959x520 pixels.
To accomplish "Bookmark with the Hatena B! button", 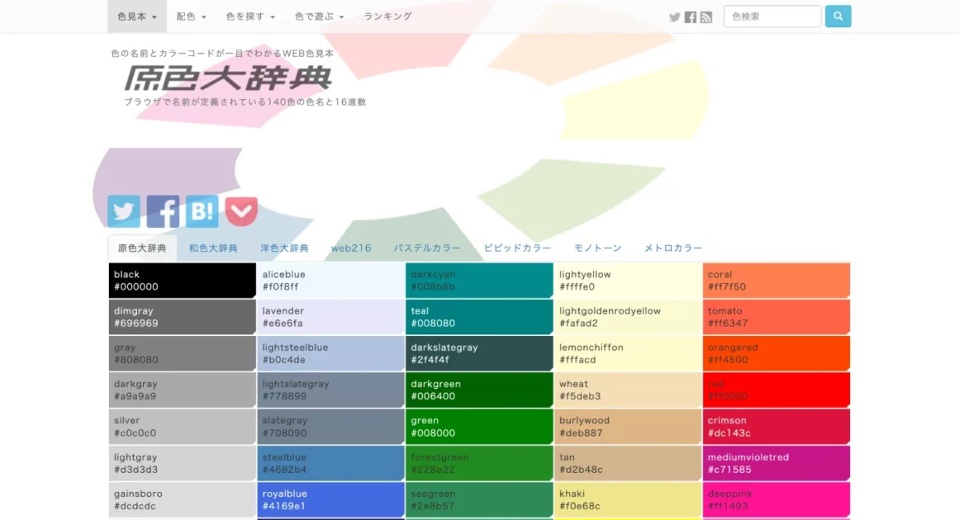I will click(x=202, y=212).
